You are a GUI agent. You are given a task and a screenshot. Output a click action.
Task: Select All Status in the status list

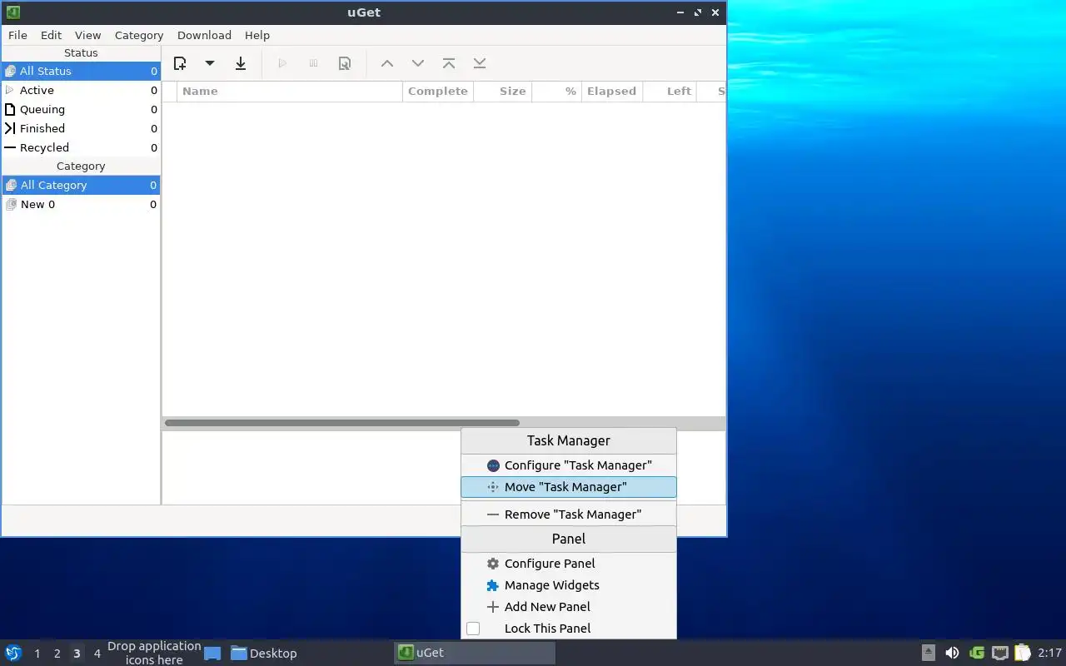(81, 71)
